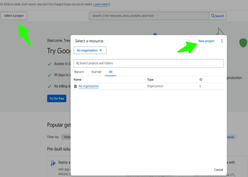Image resolution: width=248 pixels, height=177 pixels.
Task: Select the All tab
Action: 111,72
